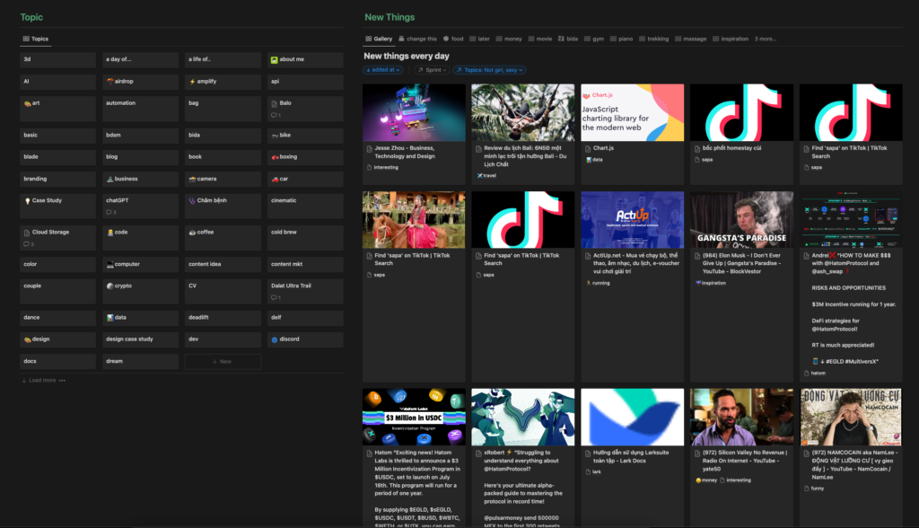
Task: Open the Gangsta's Paradise video thumbnail
Action: click(x=741, y=219)
